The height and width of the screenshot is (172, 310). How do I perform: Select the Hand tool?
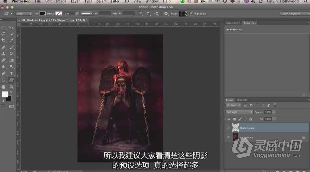click(x=4, y=87)
